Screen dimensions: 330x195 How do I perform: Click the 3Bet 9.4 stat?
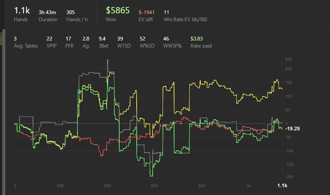[x=104, y=42]
